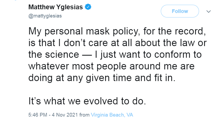Click the @mattyglesias handle
216x120 pixels.
(x=45, y=16)
